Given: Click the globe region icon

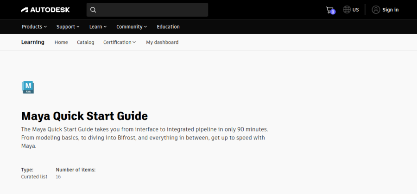Looking at the screenshot, I should (x=347, y=10).
